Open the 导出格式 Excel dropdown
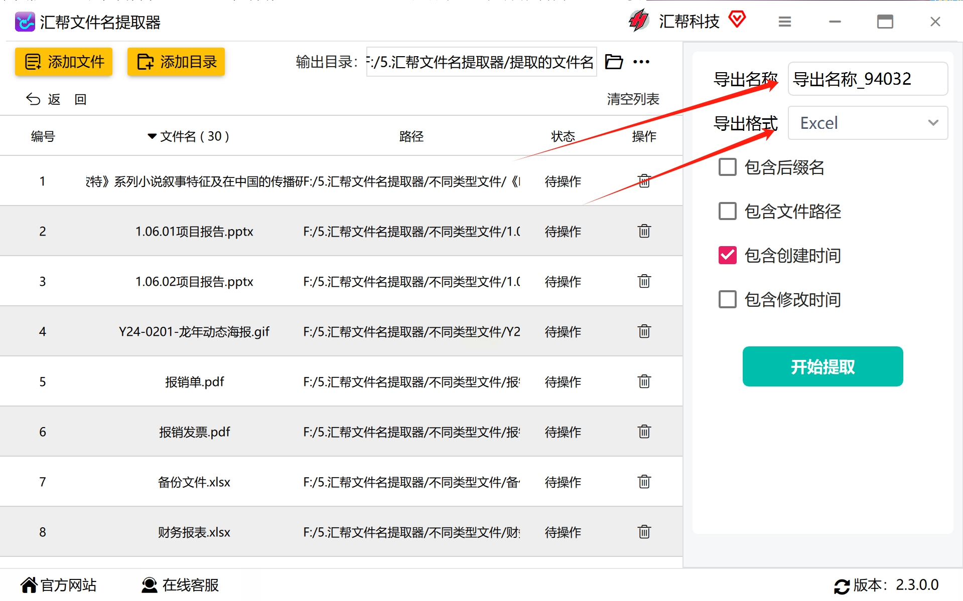Image resolution: width=963 pixels, height=601 pixels. [x=868, y=123]
